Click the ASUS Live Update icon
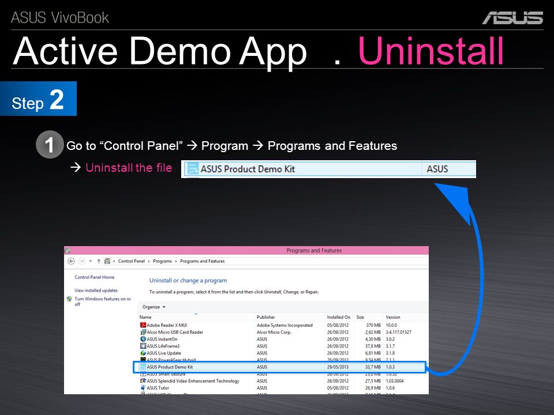 [143, 353]
